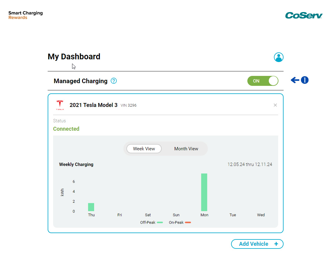The image size is (327, 253).
Task: Click the On-Peak legend label
Action: pos(176,222)
